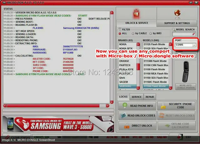Click the Direct Unlock button
Screen dimensions: 200x144
pyautogui.click(x=137, y=126)
